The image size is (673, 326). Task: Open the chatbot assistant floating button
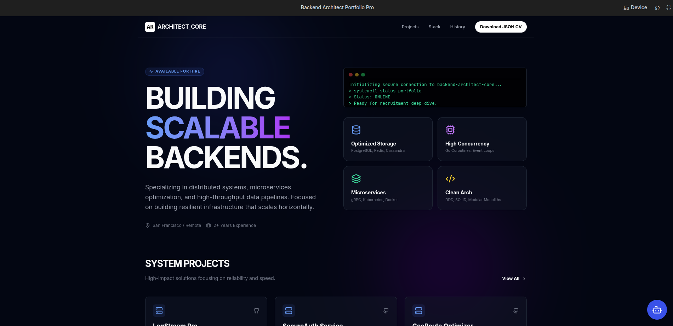[x=657, y=310]
